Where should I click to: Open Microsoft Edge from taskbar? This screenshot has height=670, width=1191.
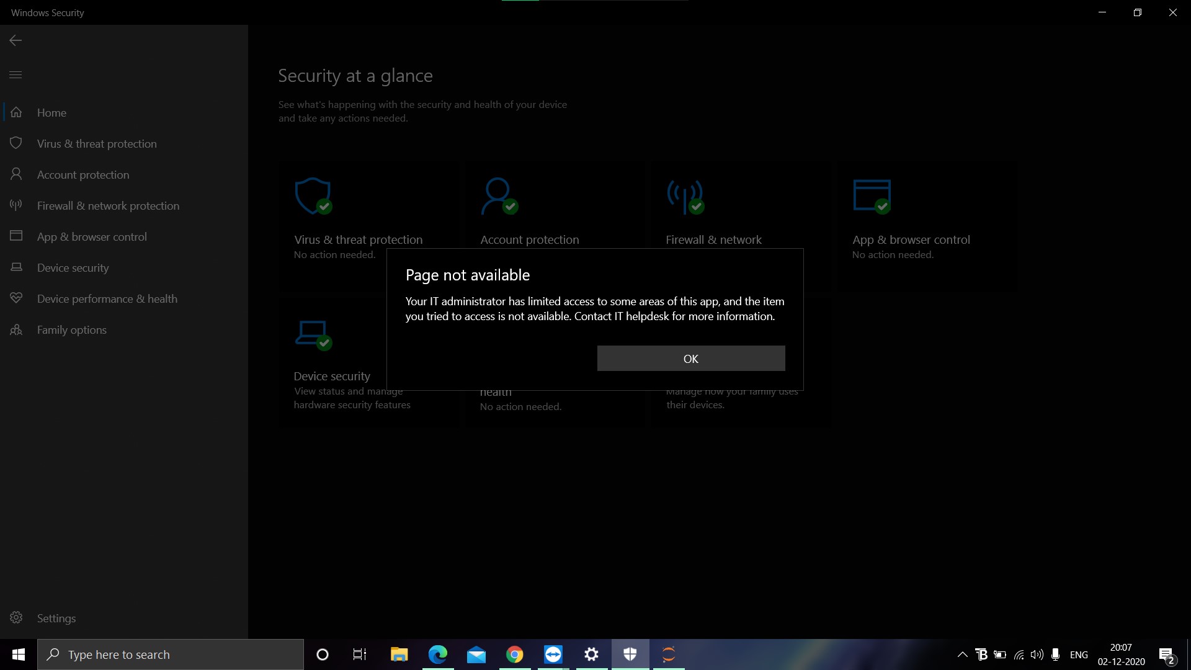coord(437,654)
